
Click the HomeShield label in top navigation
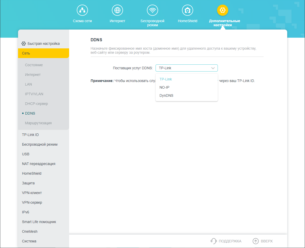tap(188, 21)
